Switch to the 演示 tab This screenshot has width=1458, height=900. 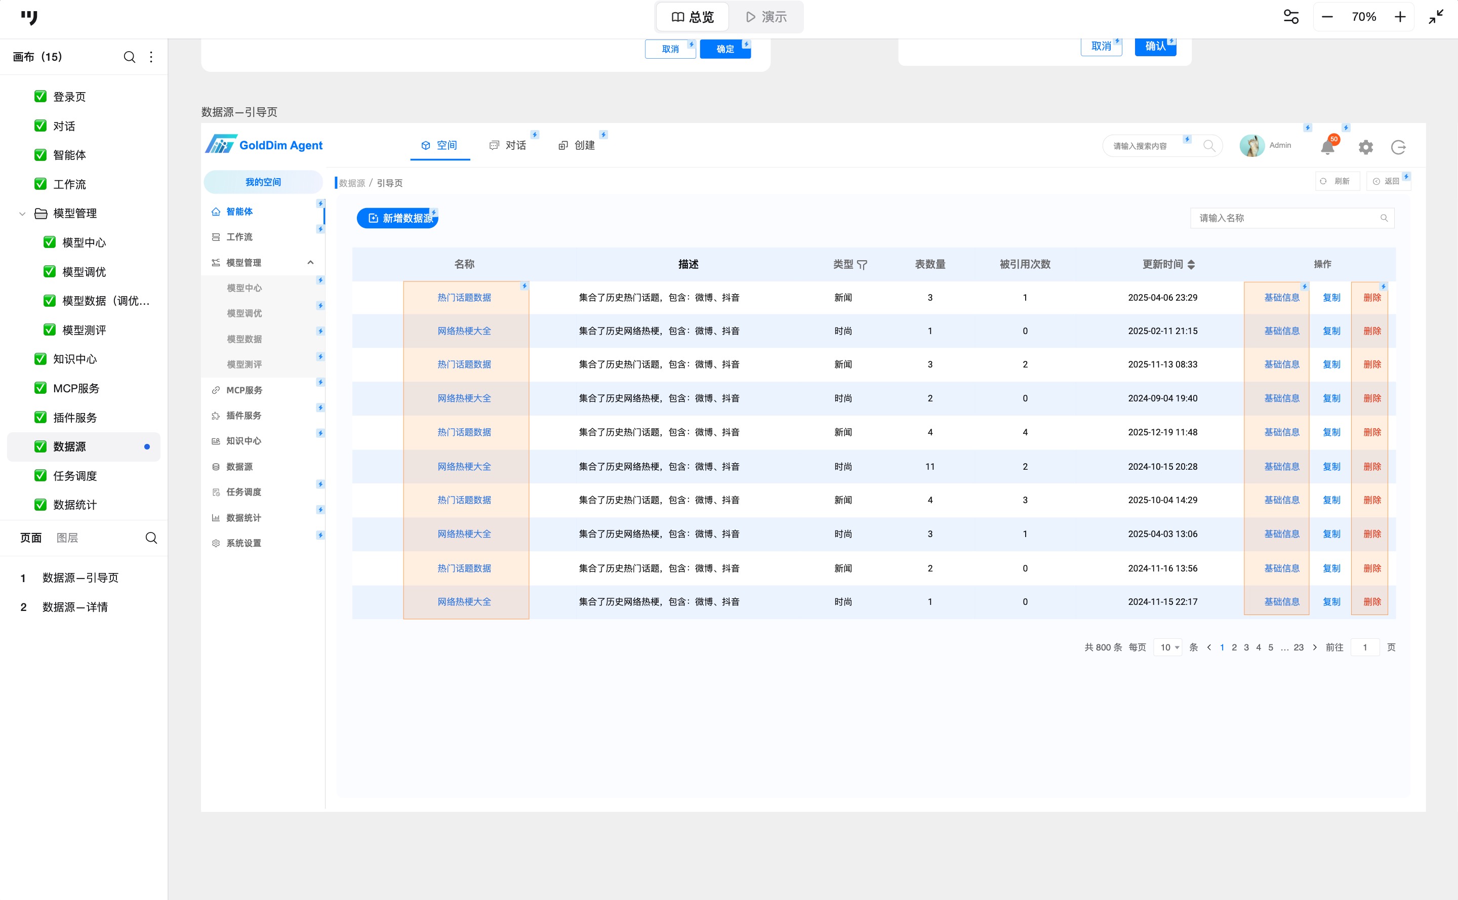tap(766, 17)
